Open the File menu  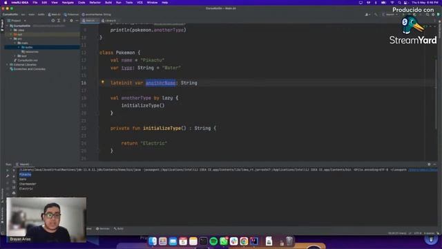[x=35, y=3]
